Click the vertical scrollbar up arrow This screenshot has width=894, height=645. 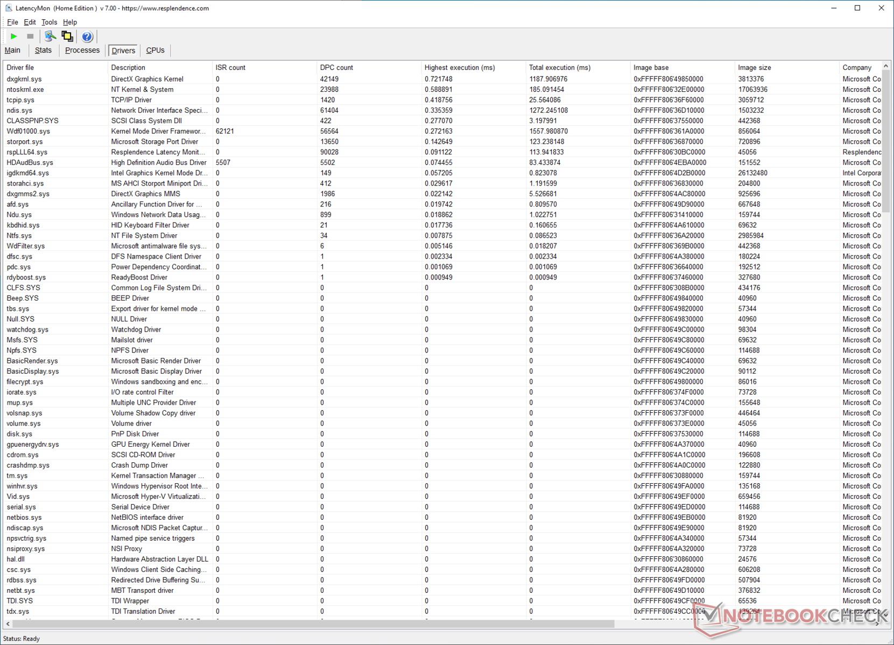tap(886, 66)
